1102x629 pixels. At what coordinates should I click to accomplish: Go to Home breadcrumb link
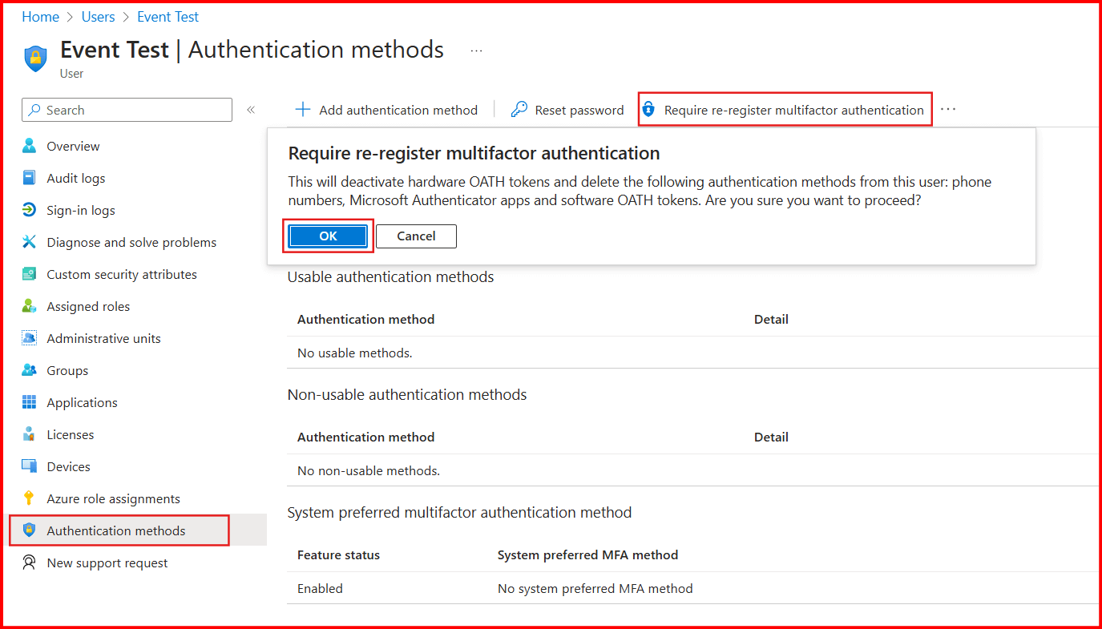point(40,17)
